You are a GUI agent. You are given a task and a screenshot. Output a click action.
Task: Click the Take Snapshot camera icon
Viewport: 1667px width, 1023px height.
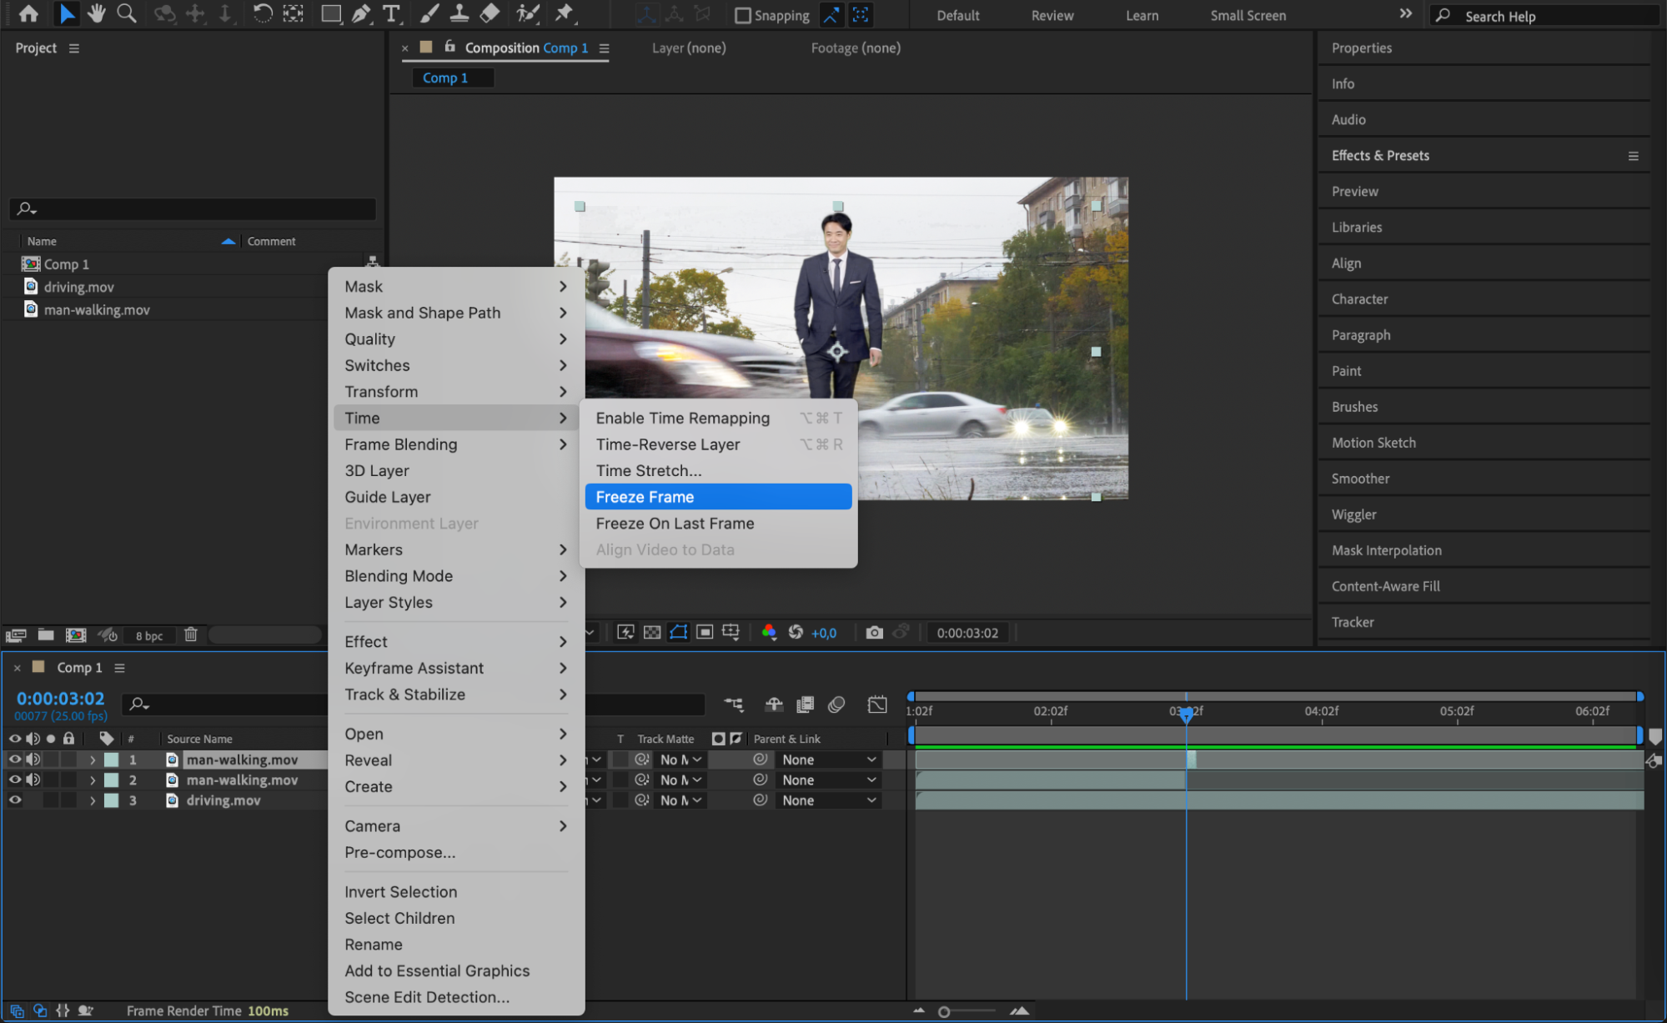(x=873, y=633)
